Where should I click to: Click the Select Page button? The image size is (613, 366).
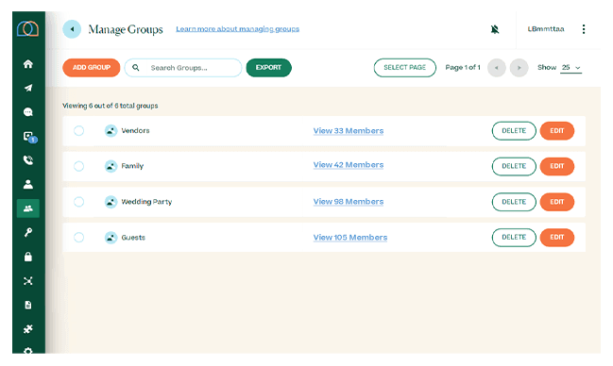click(404, 68)
